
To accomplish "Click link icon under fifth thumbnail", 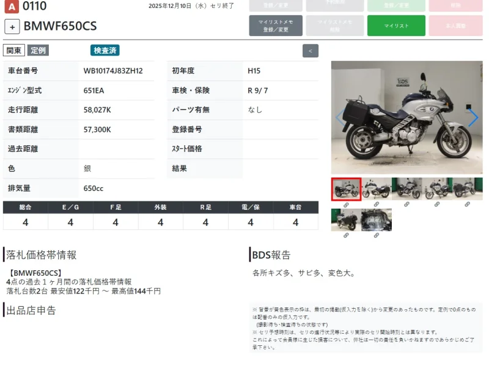I will point(467,204).
